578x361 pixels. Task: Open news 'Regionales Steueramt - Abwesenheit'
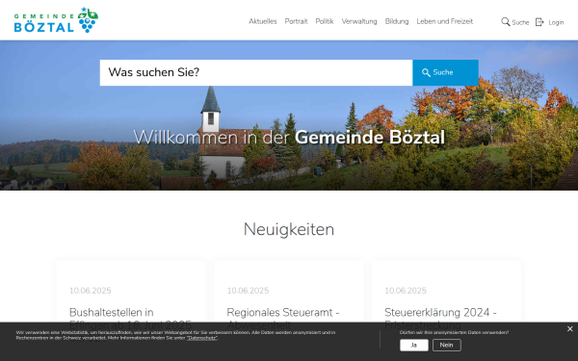point(282,319)
